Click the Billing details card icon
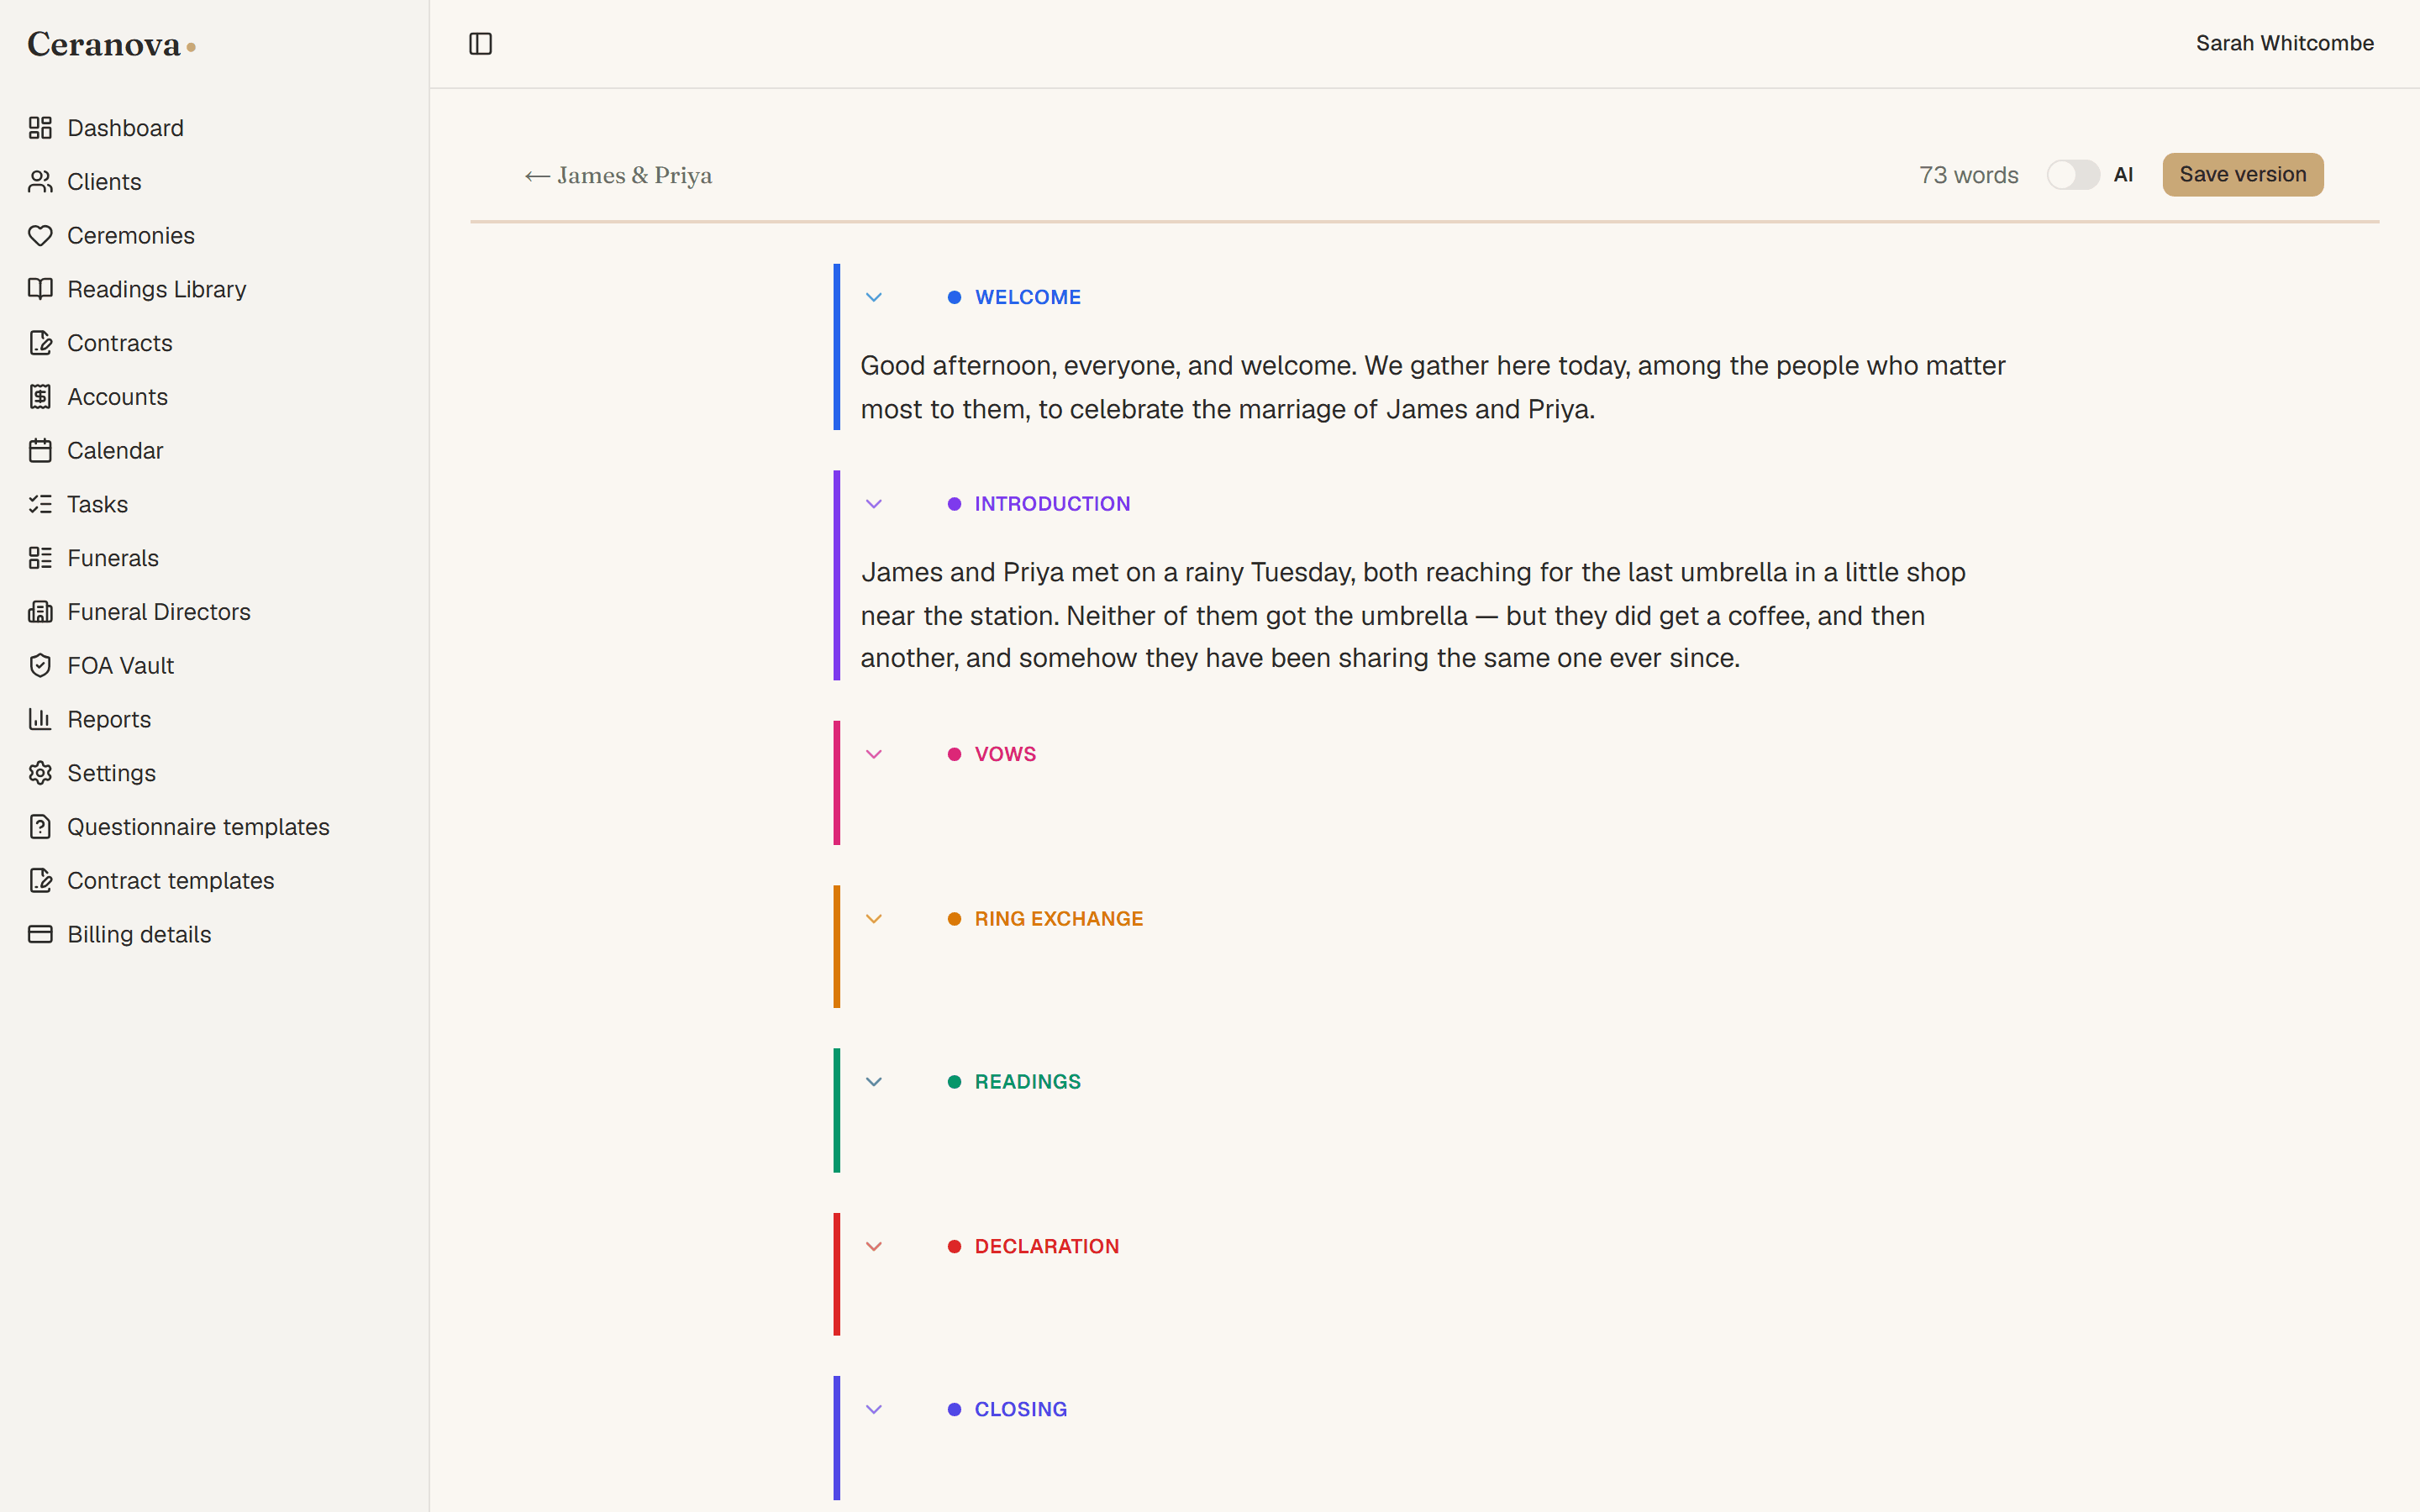The height and width of the screenshot is (1512, 2420). pyautogui.click(x=40, y=934)
